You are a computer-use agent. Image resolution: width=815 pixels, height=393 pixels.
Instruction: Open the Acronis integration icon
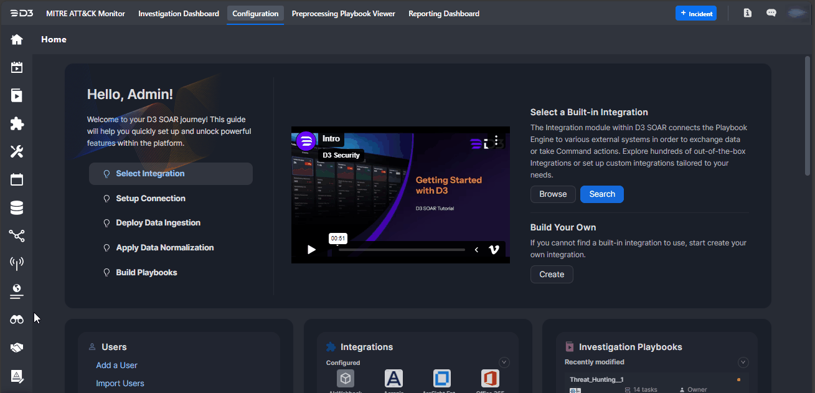pos(393,378)
